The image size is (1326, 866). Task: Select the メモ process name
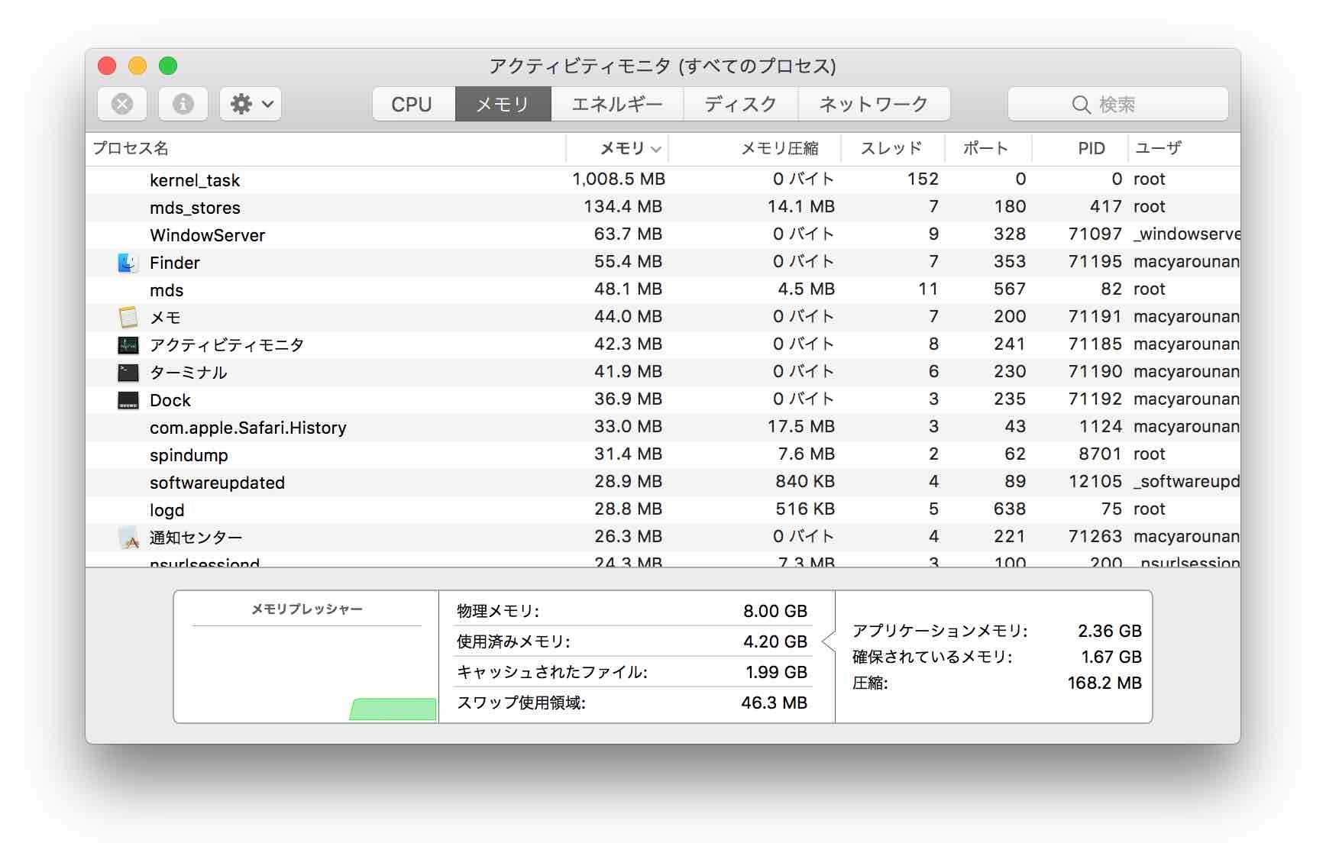(165, 318)
